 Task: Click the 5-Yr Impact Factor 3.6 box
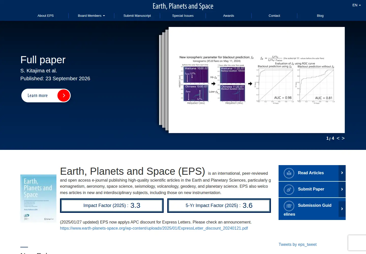[219, 205]
